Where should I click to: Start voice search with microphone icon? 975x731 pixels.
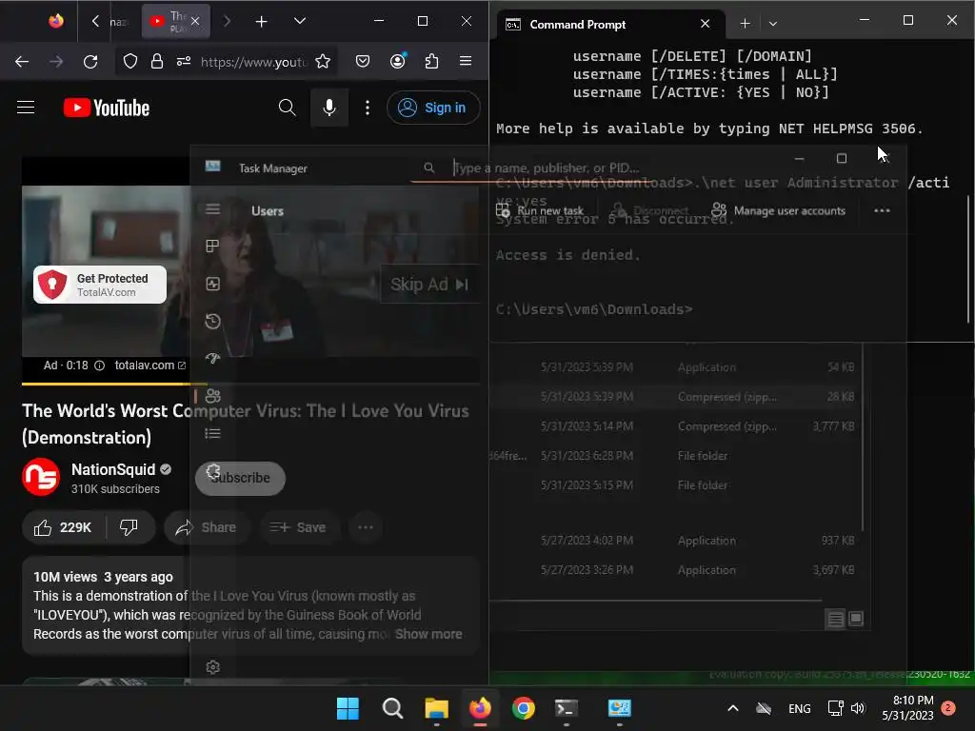coord(328,108)
